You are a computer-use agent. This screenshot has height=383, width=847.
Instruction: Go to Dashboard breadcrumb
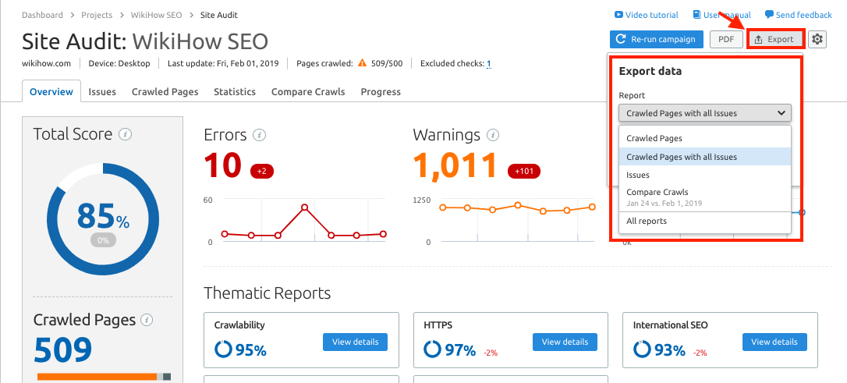click(42, 15)
